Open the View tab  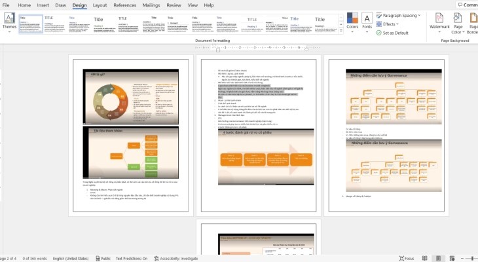pyautogui.click(x=193, y=5)
